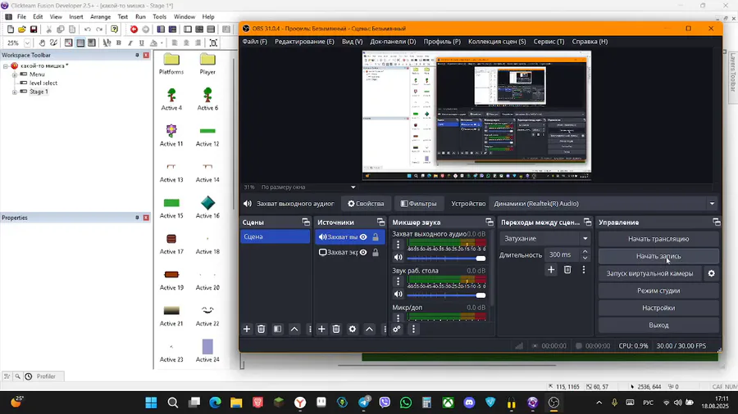Open Insert menu in Clickteam Fusion
Viewport: 738px width, 414px height.
pos(75,16)
